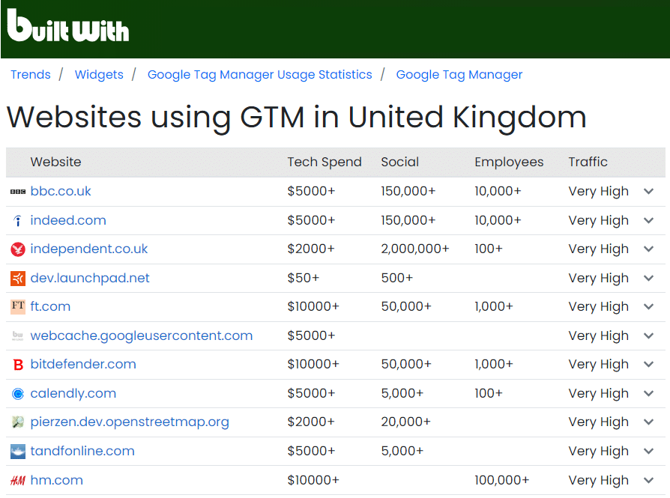
Task: Click the Launchpad orange favicon
Action: pyautogui.click(x=18, y=279)
